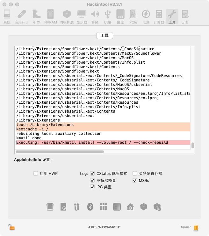Open the 系统 (System) toolbar section
Image resolution: width=209 pixels, height=236 pixels.
[7, 17]
